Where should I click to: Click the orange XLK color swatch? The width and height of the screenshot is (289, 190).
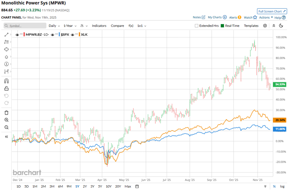point(80,35)
